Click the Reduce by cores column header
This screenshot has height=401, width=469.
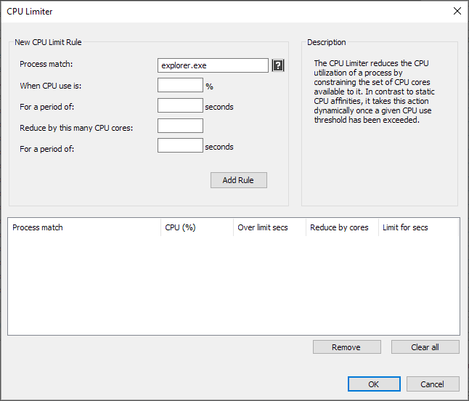tap(343, 227)
